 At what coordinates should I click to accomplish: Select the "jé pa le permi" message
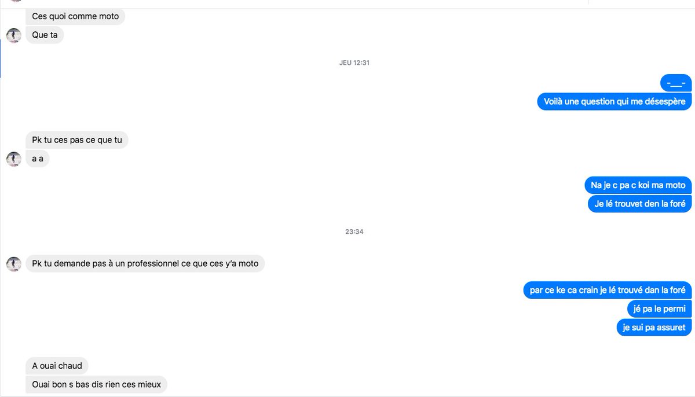(660, 309)
